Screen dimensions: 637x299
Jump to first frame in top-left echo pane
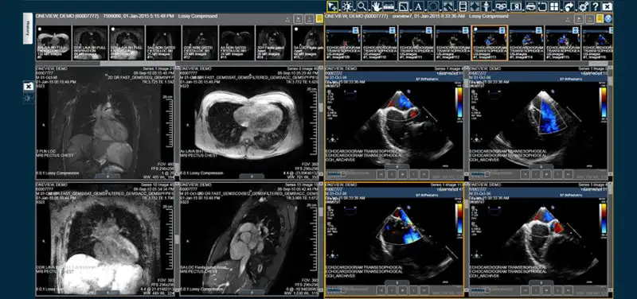click(x=381, y=174)
